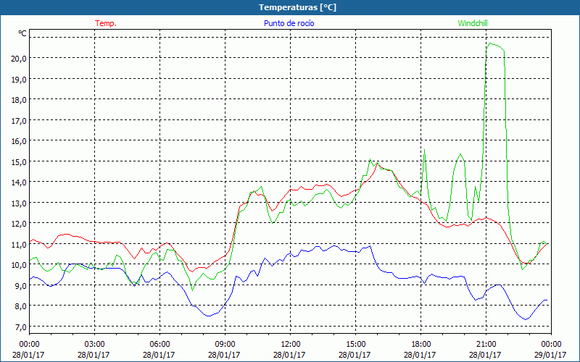Viewport: 580px width, 362px height.
Task: Click the 18,0 y-axis value
Action: click(20, 100)
